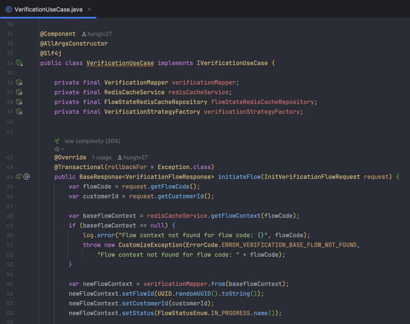Screen dimensions: 410x324
Task: Click the @Transactional annotation
Action: click(x=79, y=167)
